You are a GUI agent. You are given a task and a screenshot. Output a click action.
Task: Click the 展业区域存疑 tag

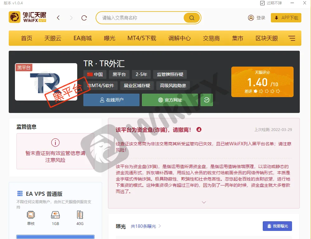(137, 86)
